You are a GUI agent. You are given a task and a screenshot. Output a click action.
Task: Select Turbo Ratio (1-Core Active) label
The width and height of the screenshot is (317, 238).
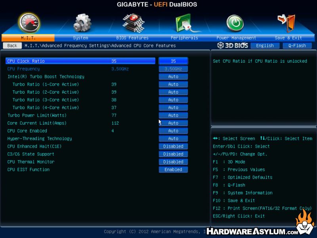click(46, 84)
